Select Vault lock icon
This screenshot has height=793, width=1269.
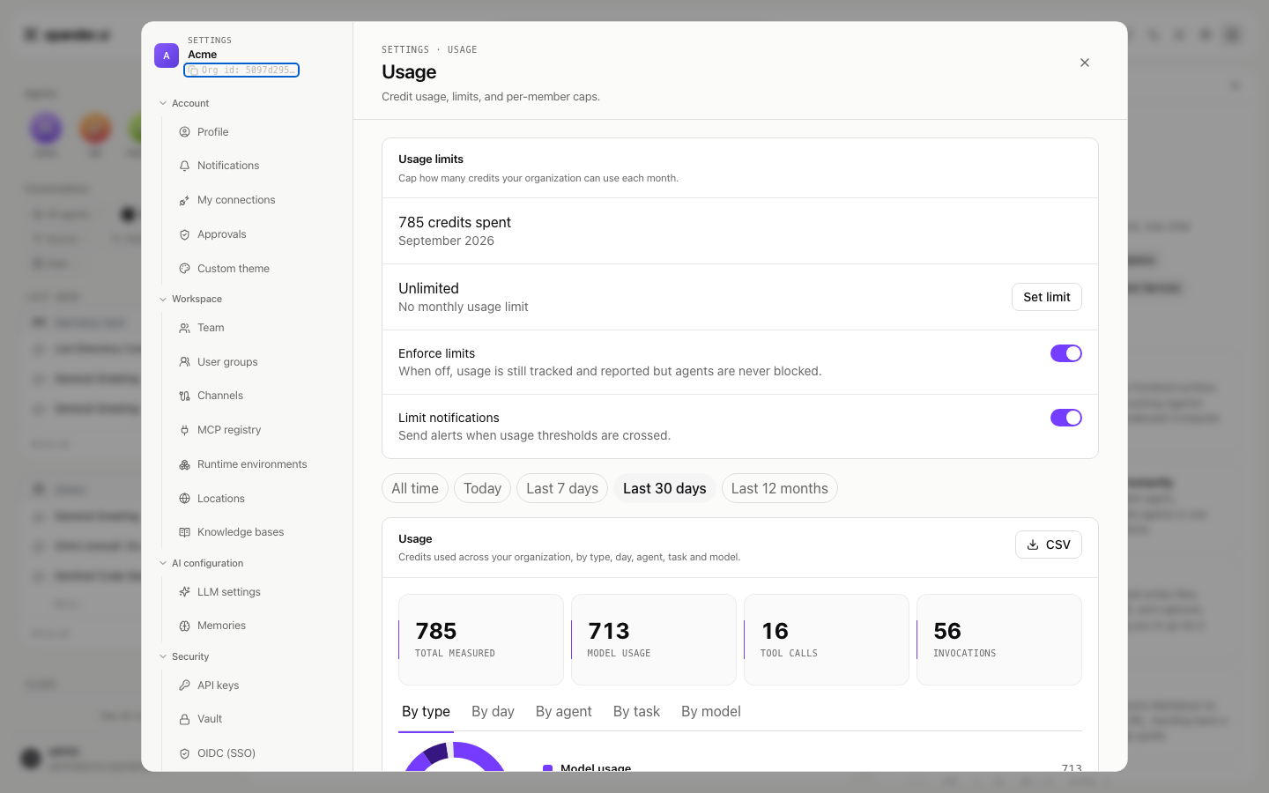(x=184, y=719)
